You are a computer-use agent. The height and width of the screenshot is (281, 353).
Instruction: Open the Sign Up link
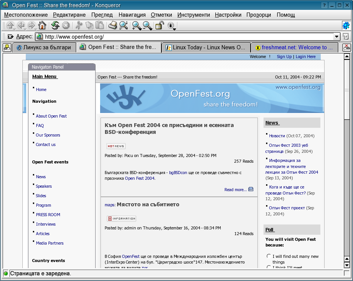pos(284,57)
